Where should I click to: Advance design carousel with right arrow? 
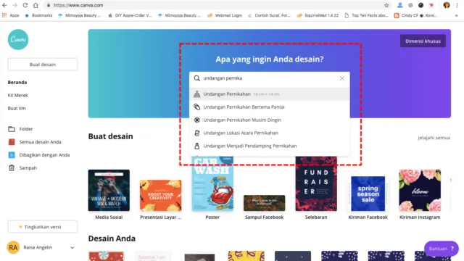click(x=451, y=180)
